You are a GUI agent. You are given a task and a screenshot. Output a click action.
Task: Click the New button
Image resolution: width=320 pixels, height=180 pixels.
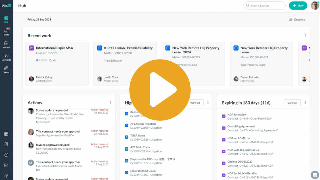click(298, 6)
